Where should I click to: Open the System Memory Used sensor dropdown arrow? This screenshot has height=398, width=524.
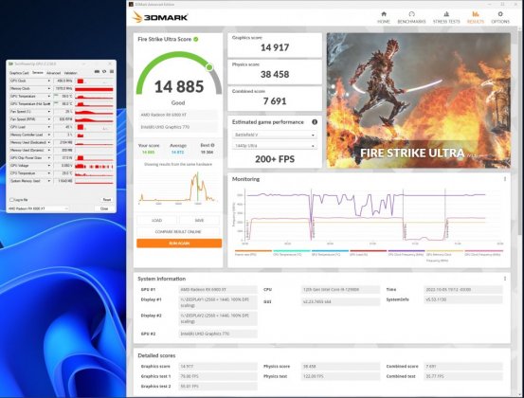pos(49,181)
